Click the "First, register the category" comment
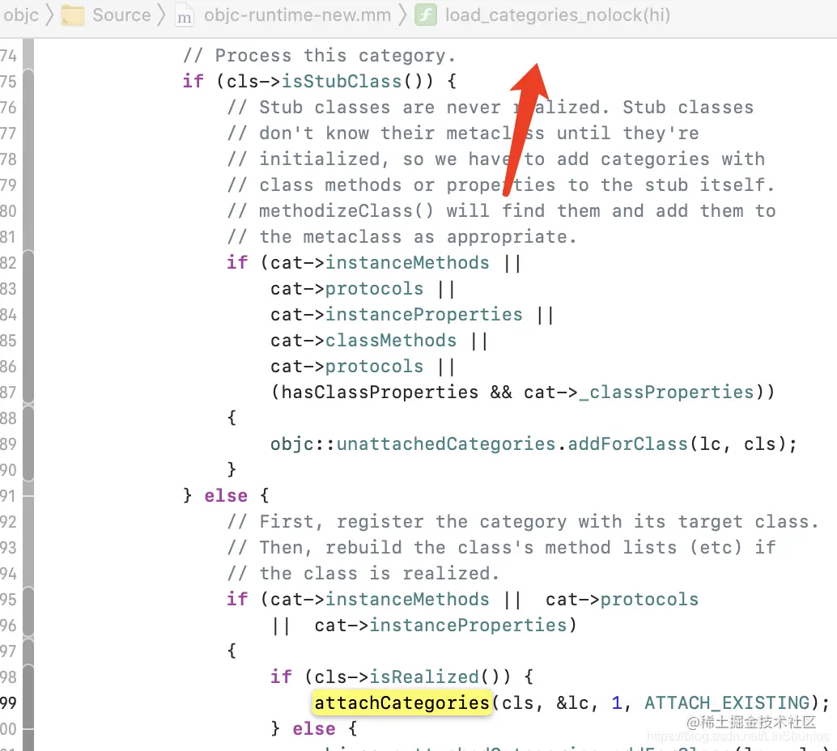The image size is (837, 751). tap(523, 521)
